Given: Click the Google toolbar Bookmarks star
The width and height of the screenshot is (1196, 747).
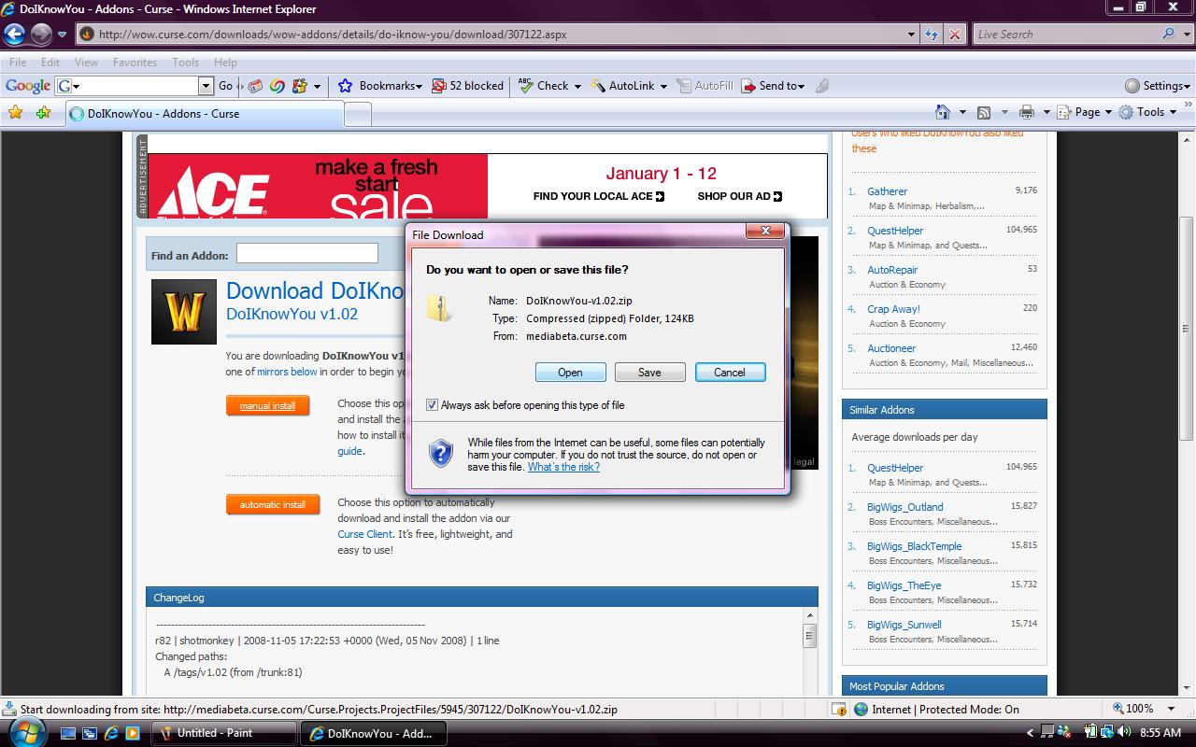Looking at the screenshot, I should pos(345,86).
